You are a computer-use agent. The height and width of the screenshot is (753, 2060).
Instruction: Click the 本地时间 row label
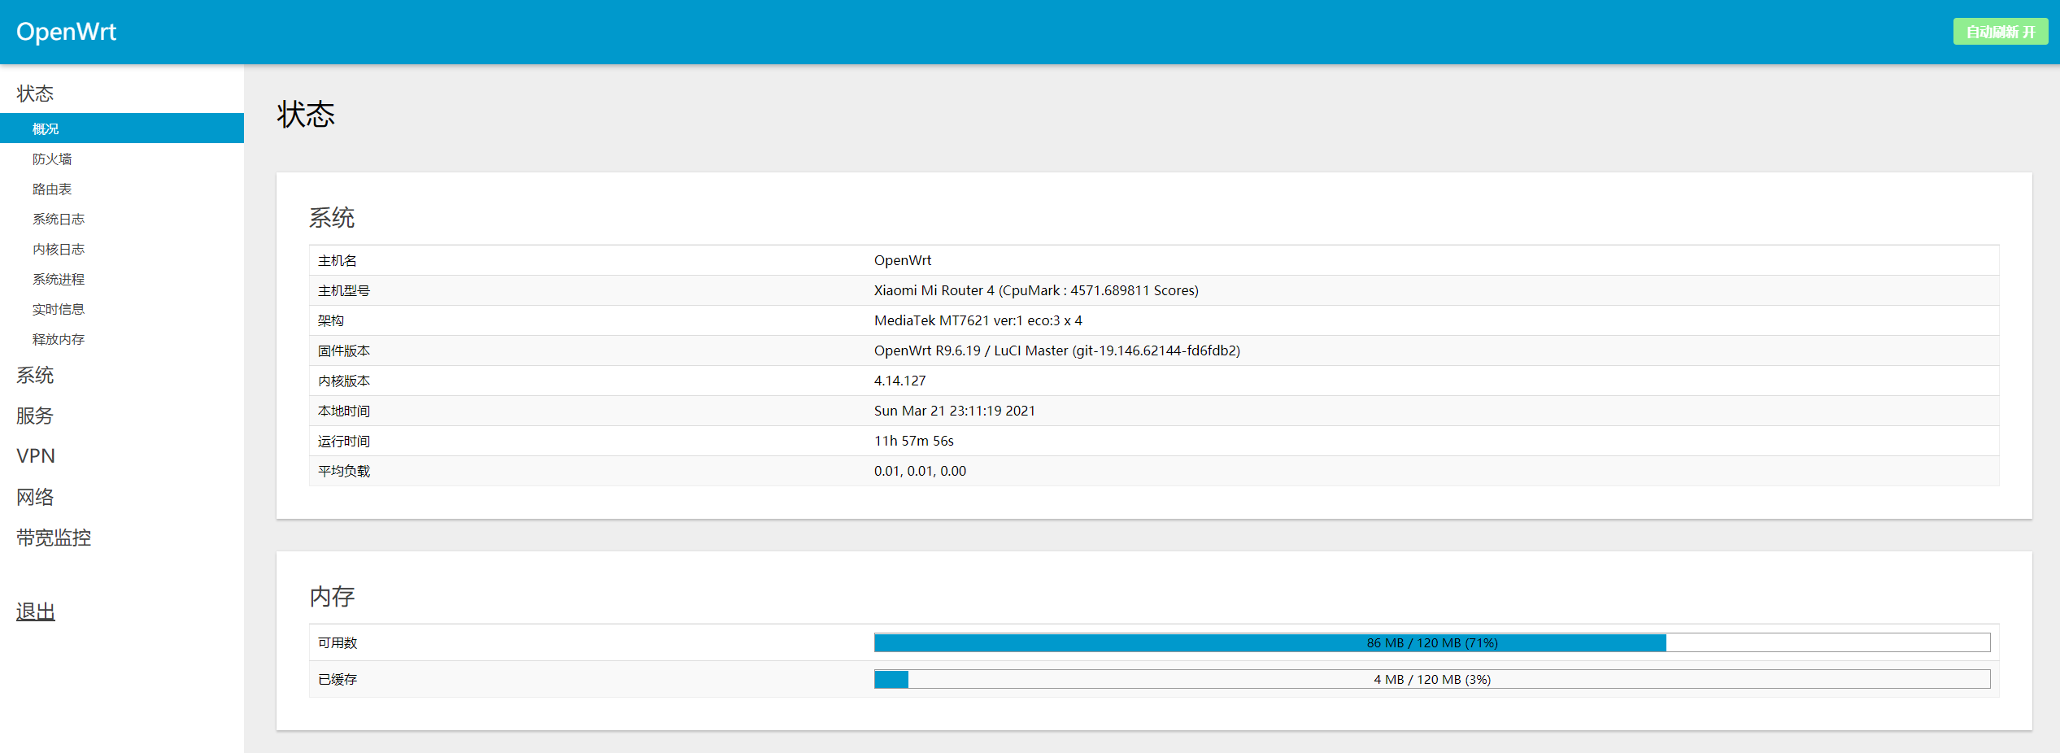(x=344, y=411)
